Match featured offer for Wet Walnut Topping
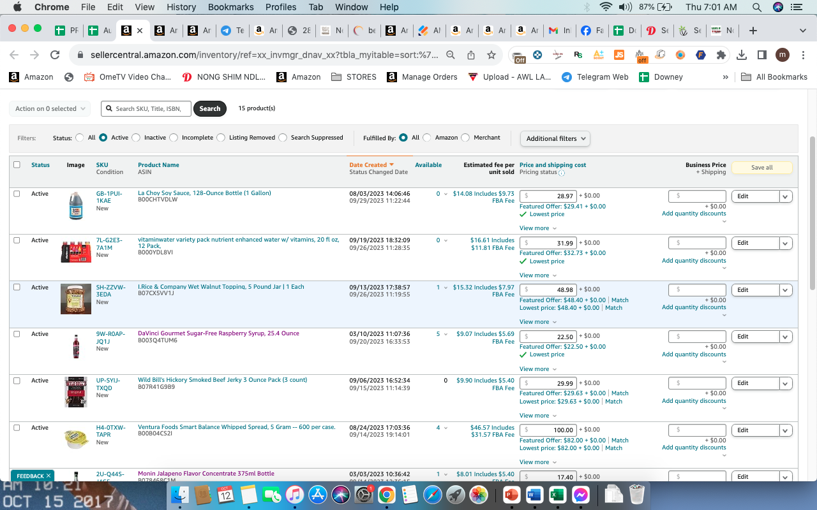Image resolution: width=817 pixels, height=510 pixels. (620, 300)
